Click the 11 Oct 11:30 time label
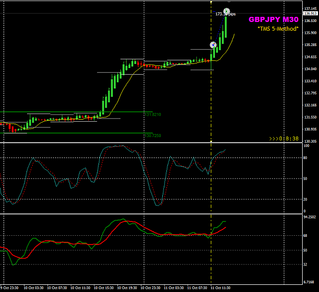The image size is (319, 292). (x=220, y=288)
